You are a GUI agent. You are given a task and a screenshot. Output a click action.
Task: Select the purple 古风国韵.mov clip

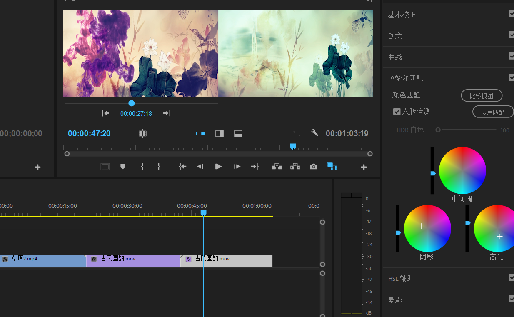click(133, 261)
